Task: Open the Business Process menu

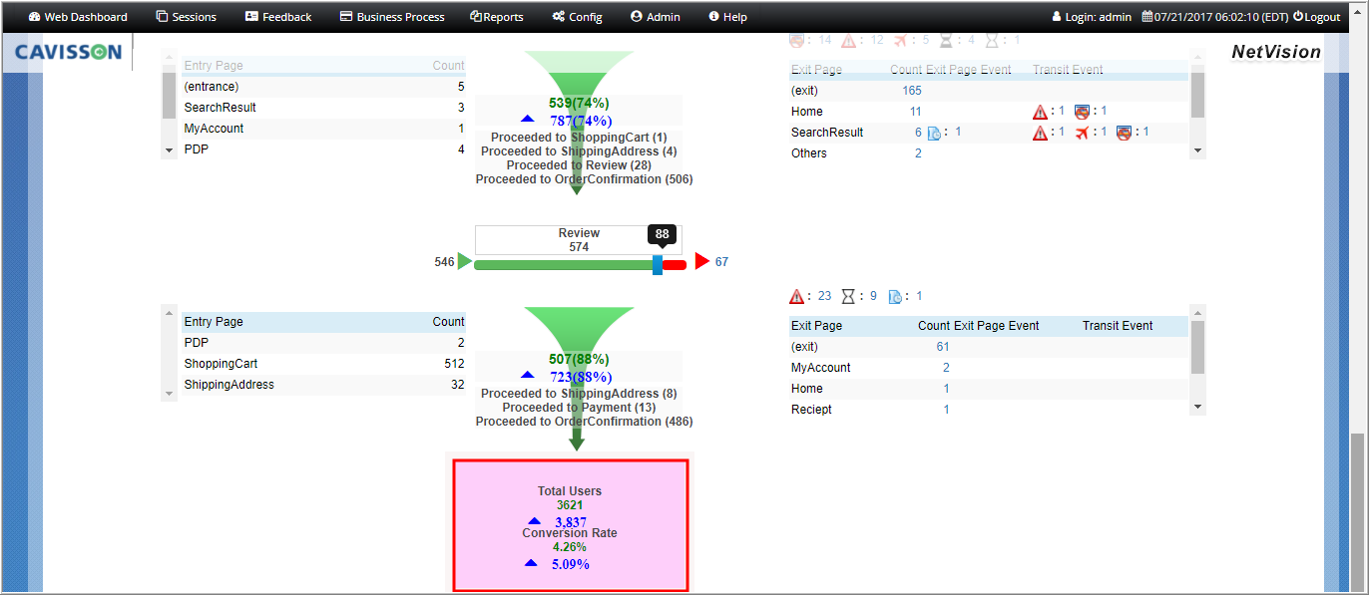Action: 392,17
